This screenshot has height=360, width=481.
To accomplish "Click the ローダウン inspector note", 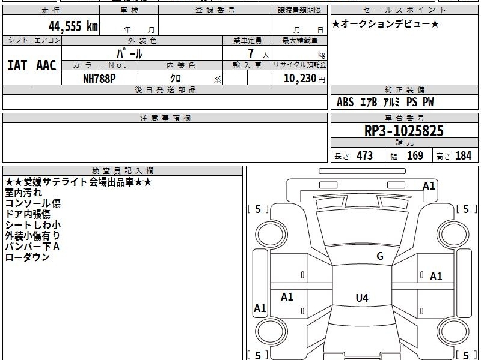I will (27, 257).
